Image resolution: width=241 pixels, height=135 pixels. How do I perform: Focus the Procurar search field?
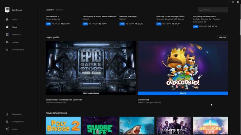coord(213,10)
